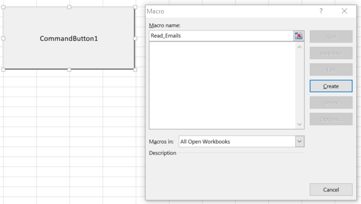Click the Create button
Screen dimensions: 361x204
[331, 86]
